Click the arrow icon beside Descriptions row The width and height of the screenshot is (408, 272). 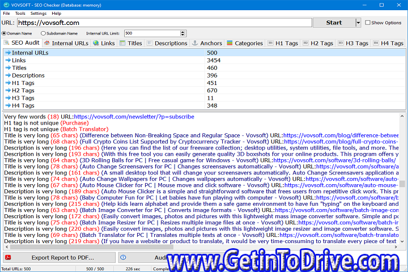coord(8,75)
